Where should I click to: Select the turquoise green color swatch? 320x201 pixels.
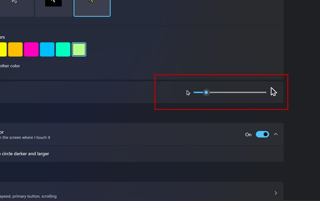coord(63,49)
